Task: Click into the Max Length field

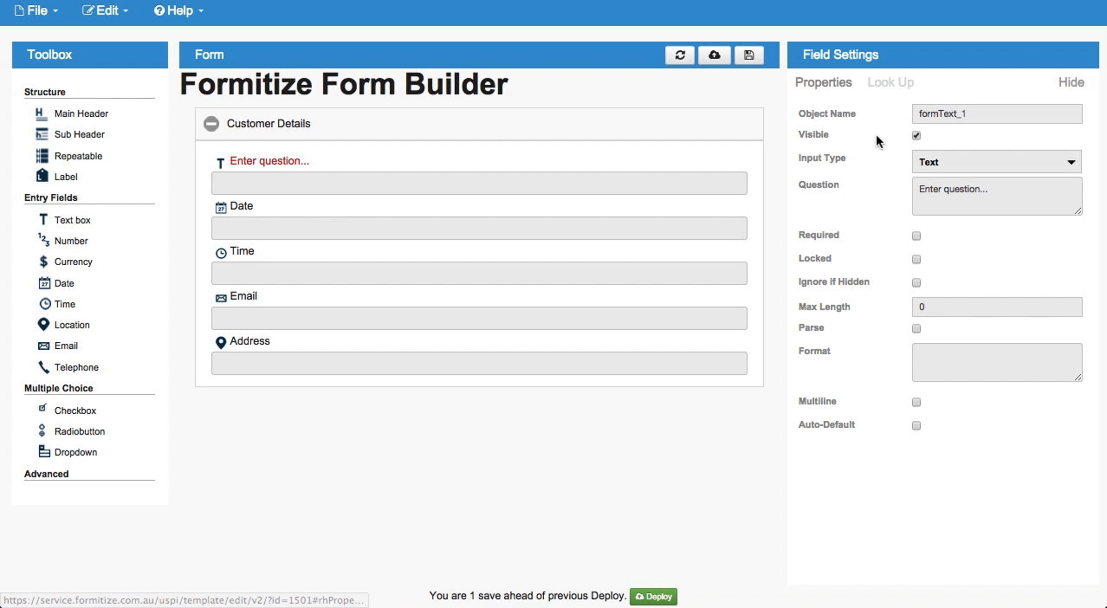Action: (997, 307)
